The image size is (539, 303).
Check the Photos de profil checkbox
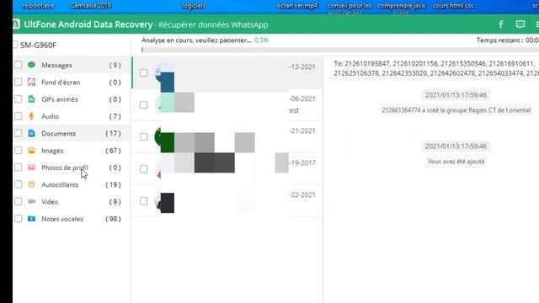point(19,167)
